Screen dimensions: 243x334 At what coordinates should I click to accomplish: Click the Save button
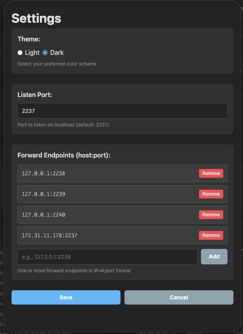(x=66, y=297)
